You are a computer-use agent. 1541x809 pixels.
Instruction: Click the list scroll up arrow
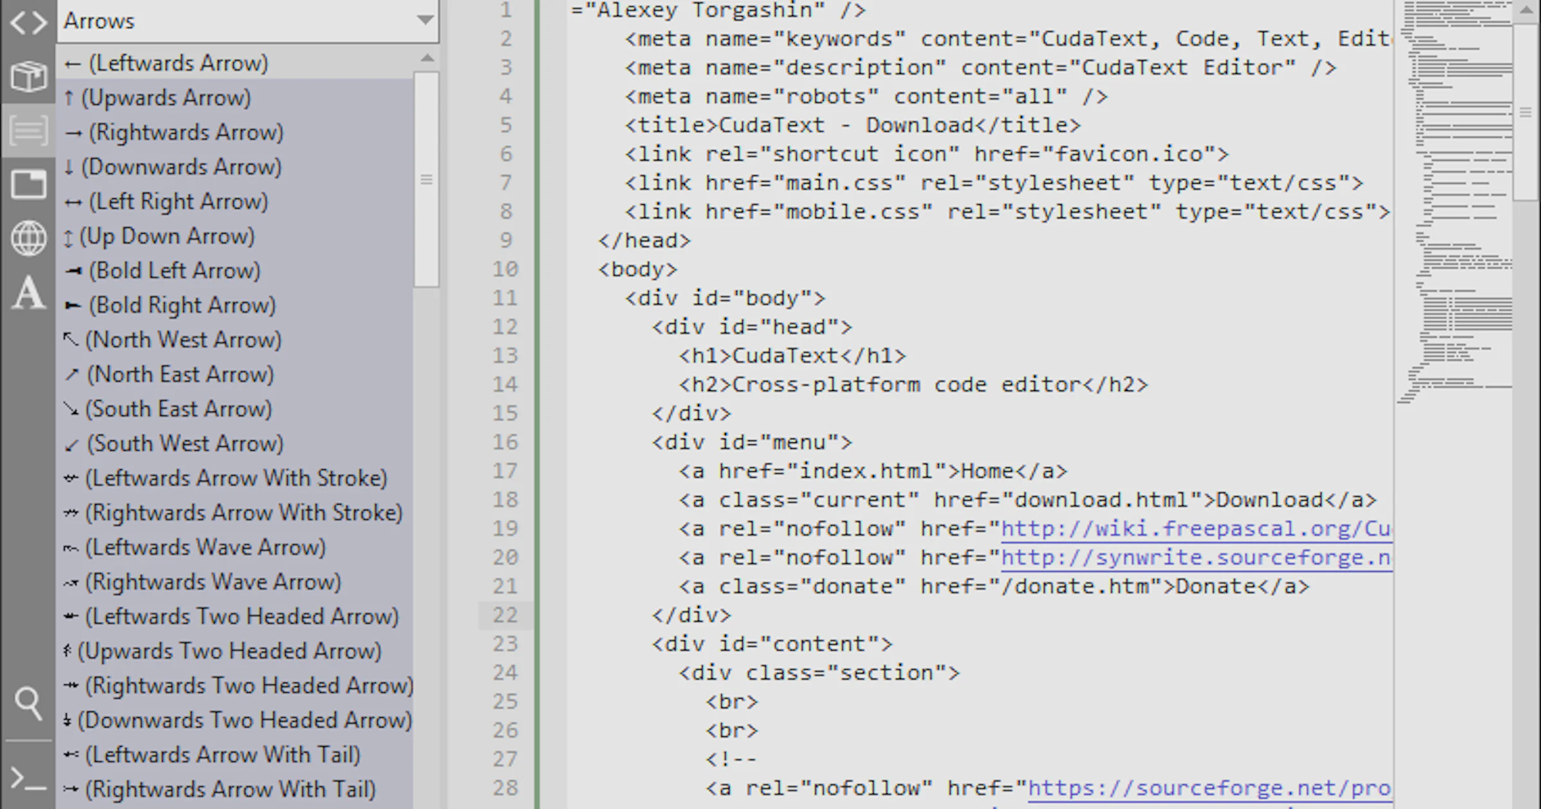[427, 58]
